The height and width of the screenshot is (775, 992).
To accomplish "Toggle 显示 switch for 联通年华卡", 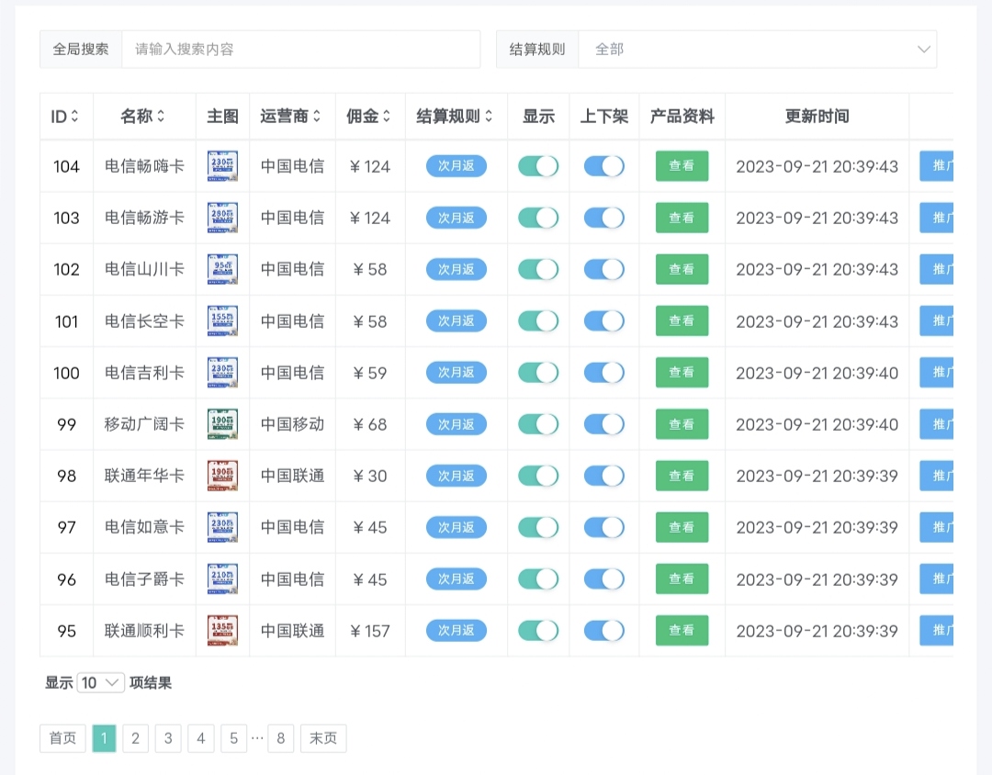I will click(538, 476).
